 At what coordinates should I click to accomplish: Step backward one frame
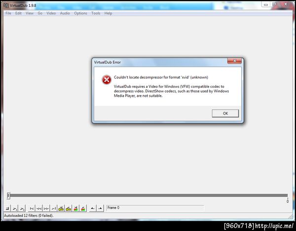pos(39,208)
